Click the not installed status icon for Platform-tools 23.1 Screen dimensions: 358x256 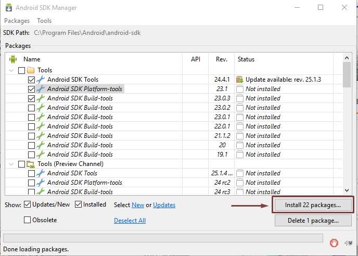240,89
